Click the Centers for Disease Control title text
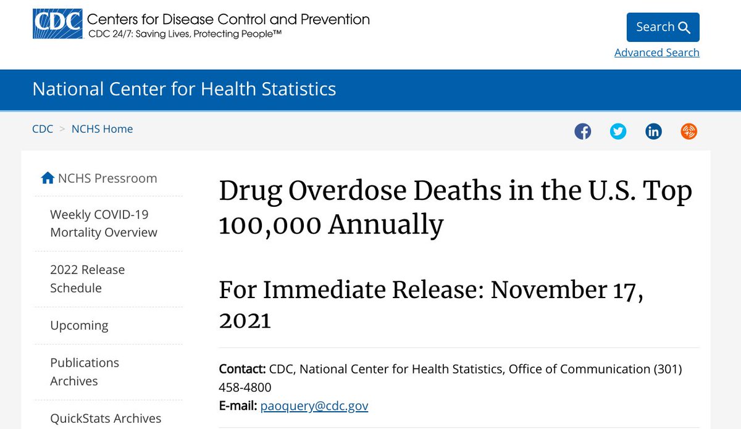Image resolution: width=741 pixels, height=429 pixels. click(228, 19)
